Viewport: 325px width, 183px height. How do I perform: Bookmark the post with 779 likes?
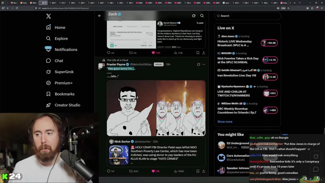point(198,53)
